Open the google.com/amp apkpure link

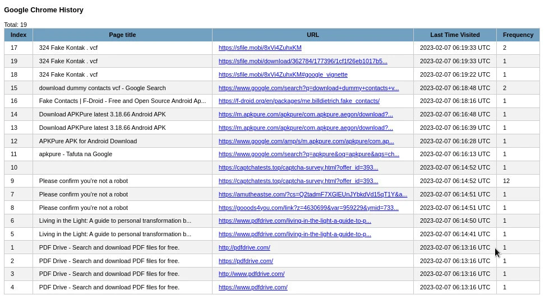click(x=306, y=141)
